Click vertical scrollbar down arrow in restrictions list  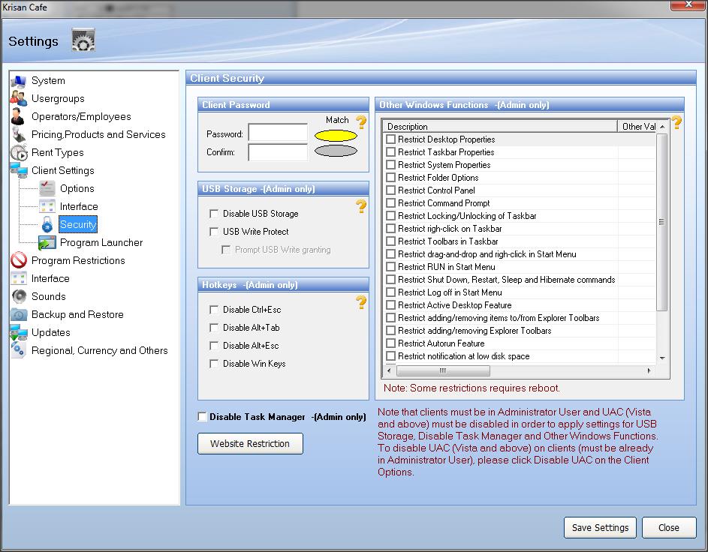click(662, 358)
